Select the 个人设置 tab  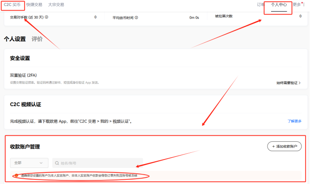15,39
